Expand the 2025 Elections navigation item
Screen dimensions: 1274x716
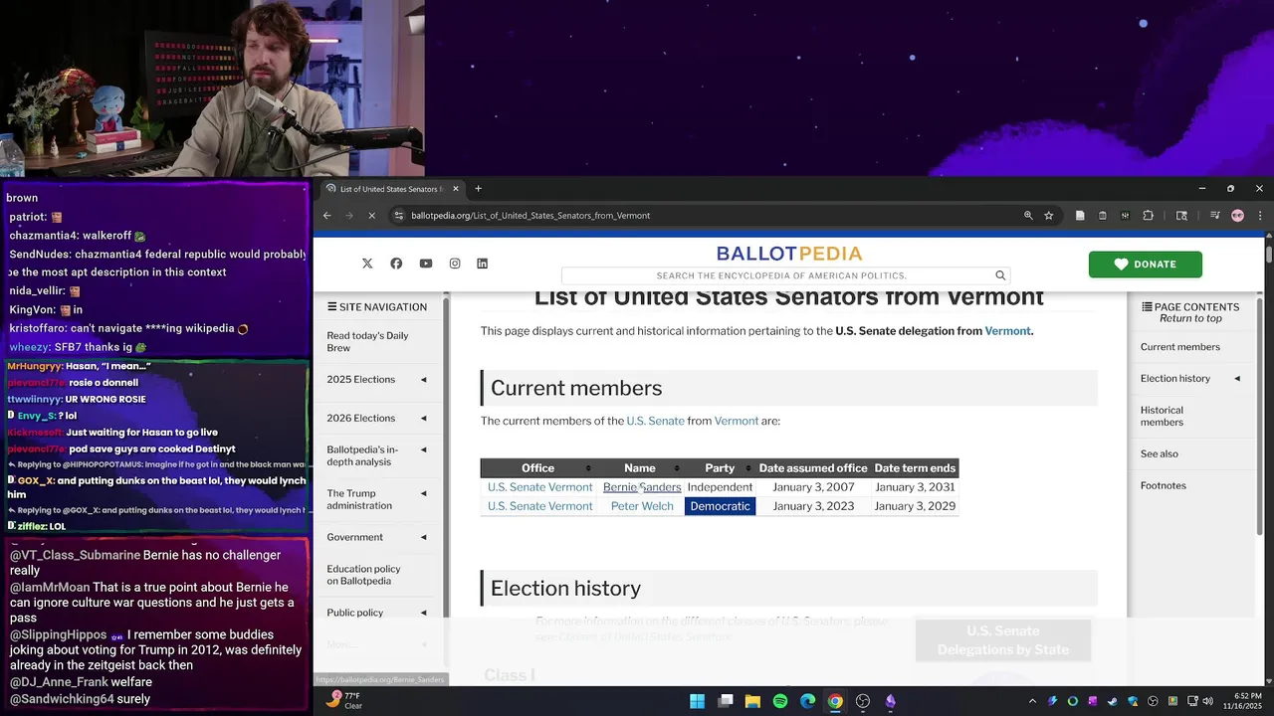(x=423, y=379)
